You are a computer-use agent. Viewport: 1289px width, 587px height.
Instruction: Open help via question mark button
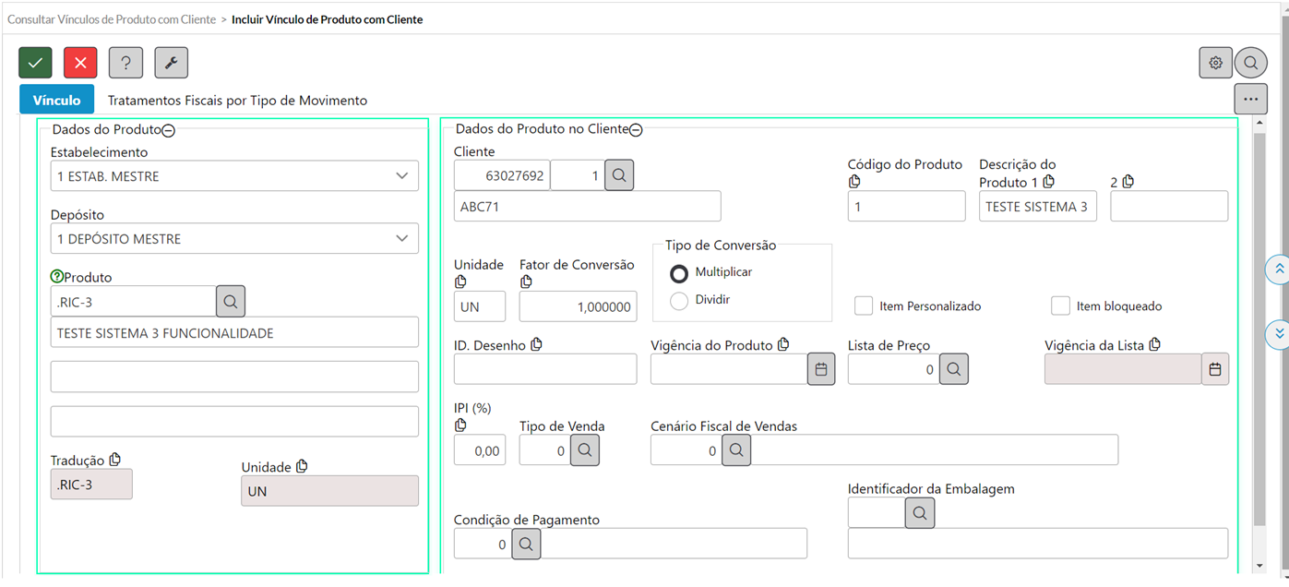pos(125,63)
